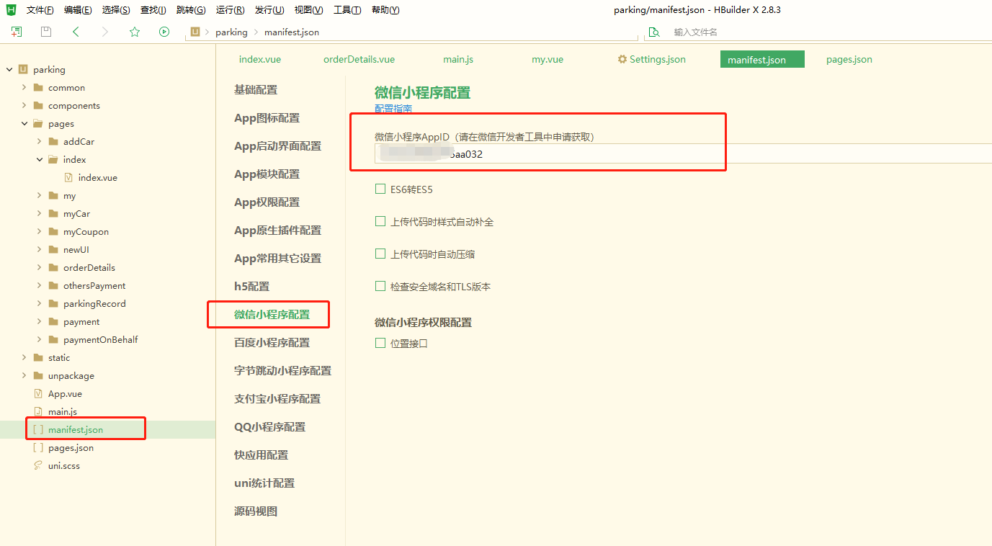The height and width of the screenshot is (546, 992).
Task: Switch to the main.js tab
Action: (458, 59)
